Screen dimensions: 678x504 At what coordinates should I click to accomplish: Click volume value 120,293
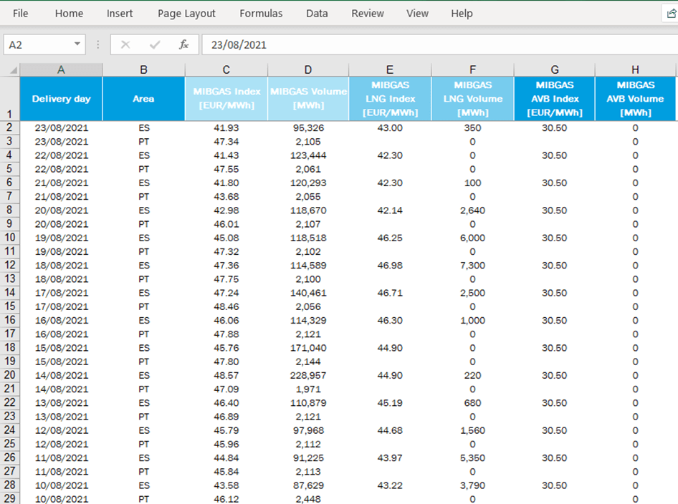coord(308,183)
